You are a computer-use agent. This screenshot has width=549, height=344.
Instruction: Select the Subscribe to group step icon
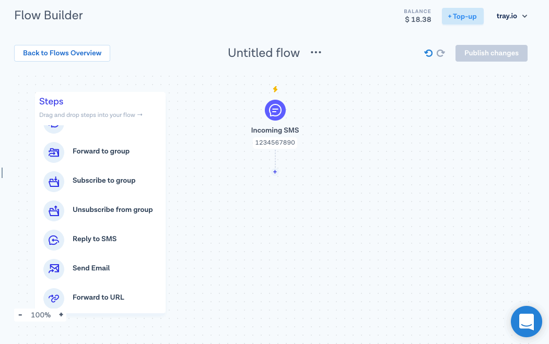(x=54, y=182)
